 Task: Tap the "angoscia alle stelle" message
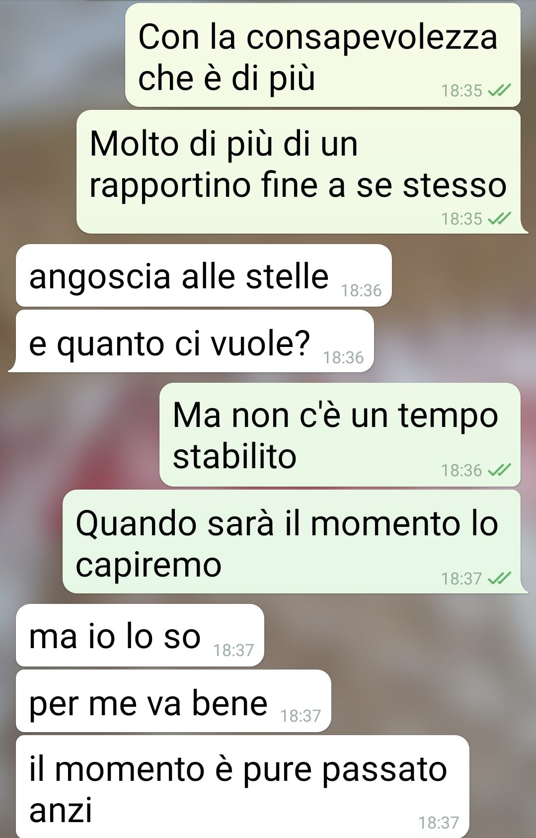pos(204,275)
